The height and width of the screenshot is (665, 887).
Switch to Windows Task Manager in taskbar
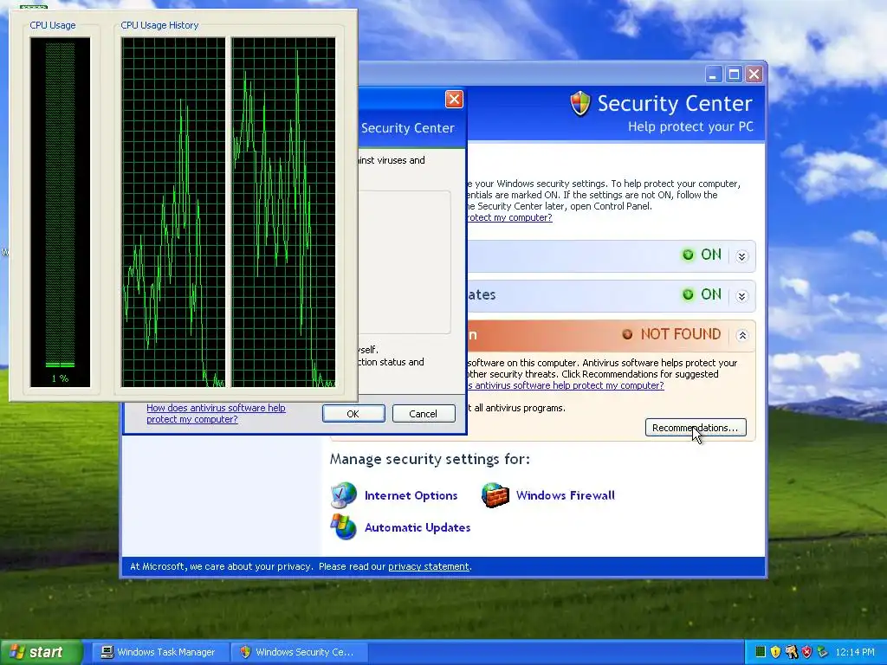pos(160,652)
